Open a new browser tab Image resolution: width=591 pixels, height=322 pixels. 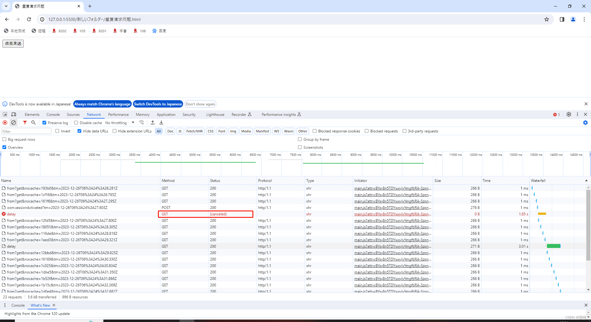pyautogui.click(x=90, y=6)
